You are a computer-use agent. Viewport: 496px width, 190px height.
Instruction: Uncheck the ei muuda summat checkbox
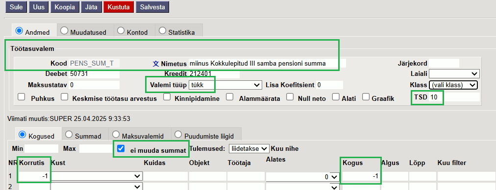[x=121, y=148]
